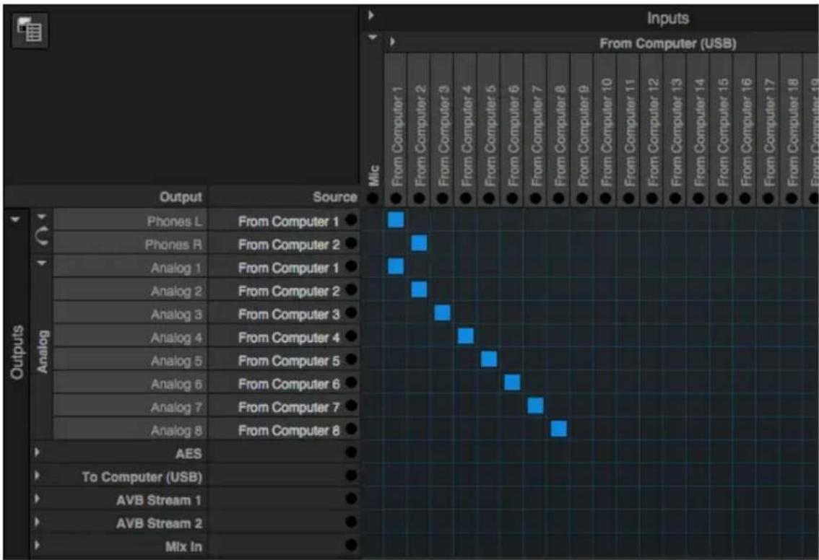The width and height of the screenshot is (819, 560).
Task: Click the dot under From Computer 16 column
Action: pyautogui.click(x=745, y=198)
